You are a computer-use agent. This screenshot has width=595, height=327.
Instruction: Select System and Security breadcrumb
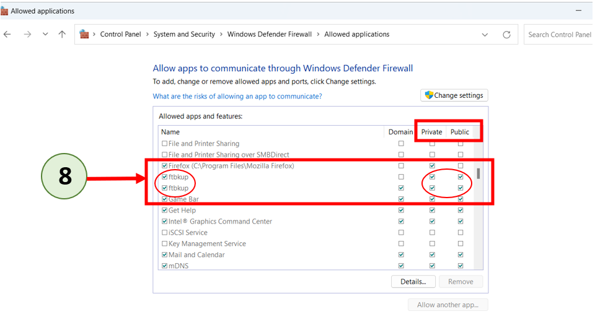(184, 35)
